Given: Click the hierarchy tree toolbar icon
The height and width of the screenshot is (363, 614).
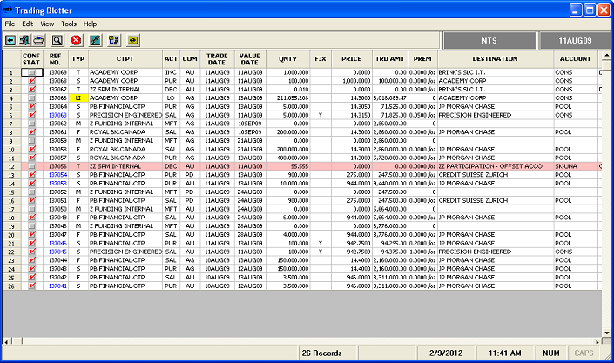Looking at the screenshot, I should (x=114, y=40).
